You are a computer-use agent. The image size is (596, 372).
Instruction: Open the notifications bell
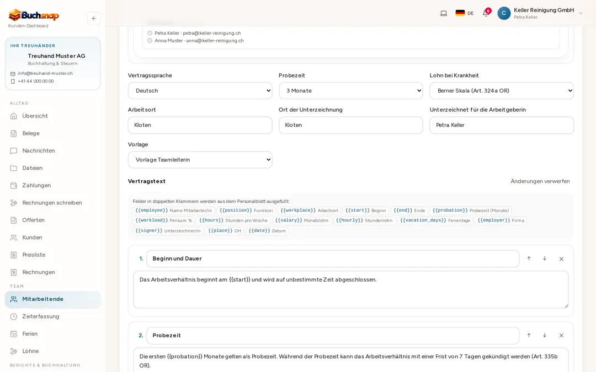click(x=486, y=13)
